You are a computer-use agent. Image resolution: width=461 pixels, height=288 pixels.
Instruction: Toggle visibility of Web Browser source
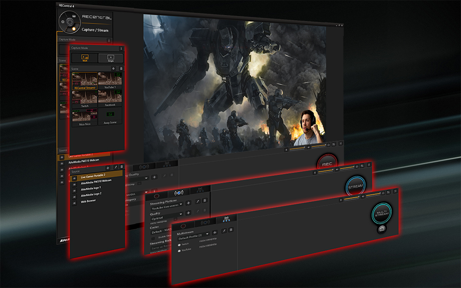point(74,203)
